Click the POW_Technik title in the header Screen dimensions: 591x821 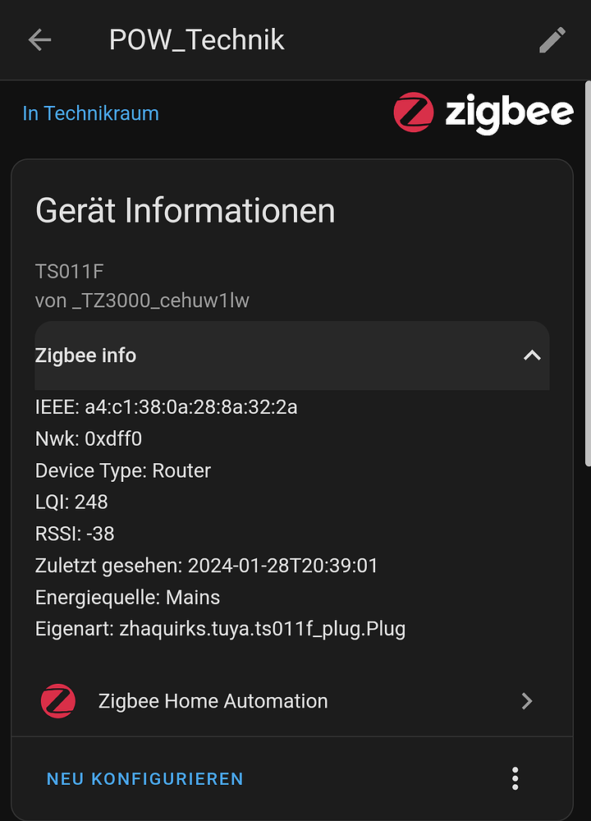point(196,39)
